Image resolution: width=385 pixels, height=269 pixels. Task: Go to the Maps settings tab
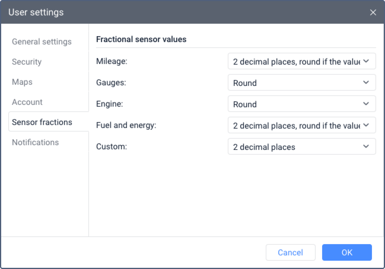(22, 82)
